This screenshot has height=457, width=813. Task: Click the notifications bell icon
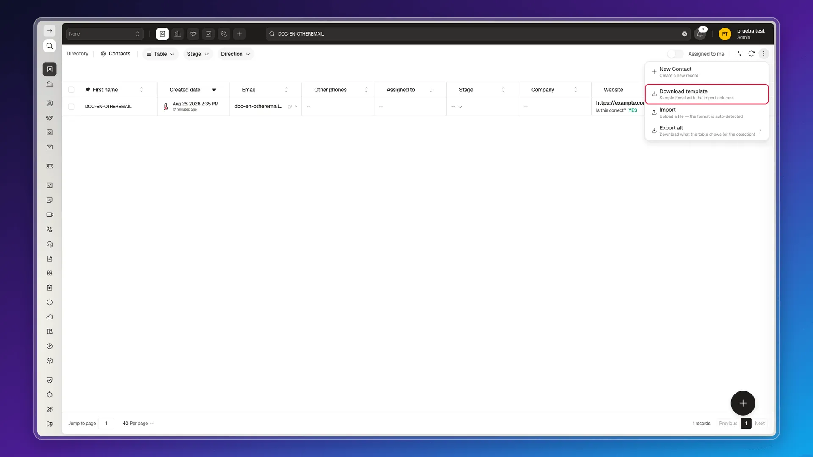(700, 34)
